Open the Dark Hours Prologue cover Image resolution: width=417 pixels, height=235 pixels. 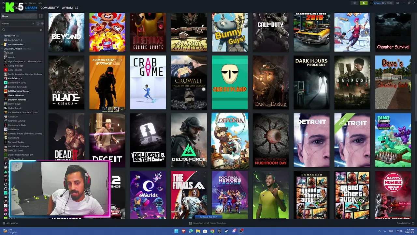click(311, 82)
